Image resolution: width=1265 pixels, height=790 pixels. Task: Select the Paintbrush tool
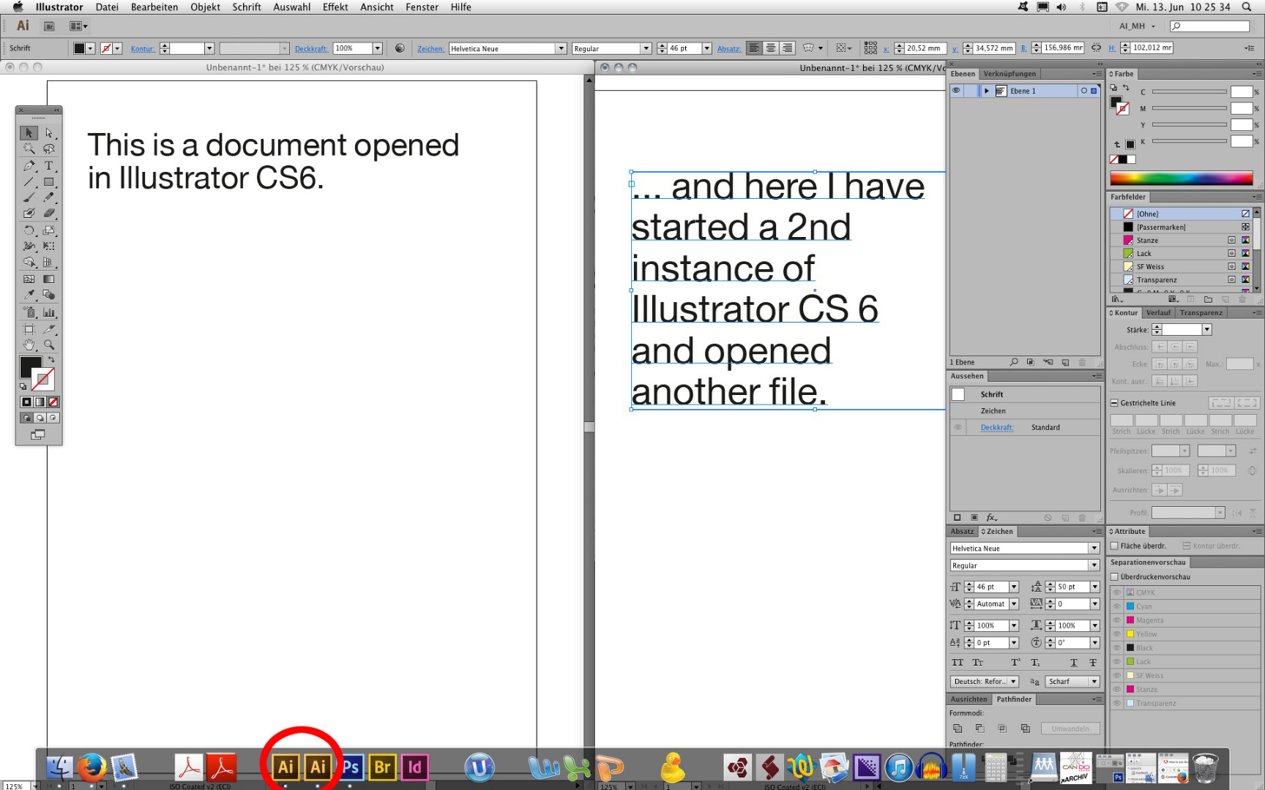click(29, 197)
